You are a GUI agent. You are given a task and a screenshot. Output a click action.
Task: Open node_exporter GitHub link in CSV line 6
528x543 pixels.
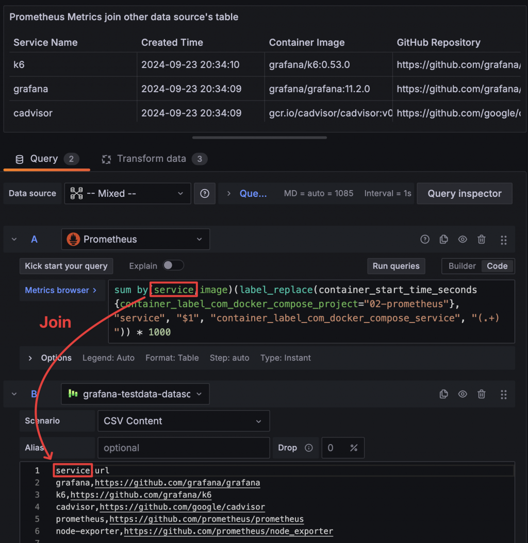pos(228,531)
